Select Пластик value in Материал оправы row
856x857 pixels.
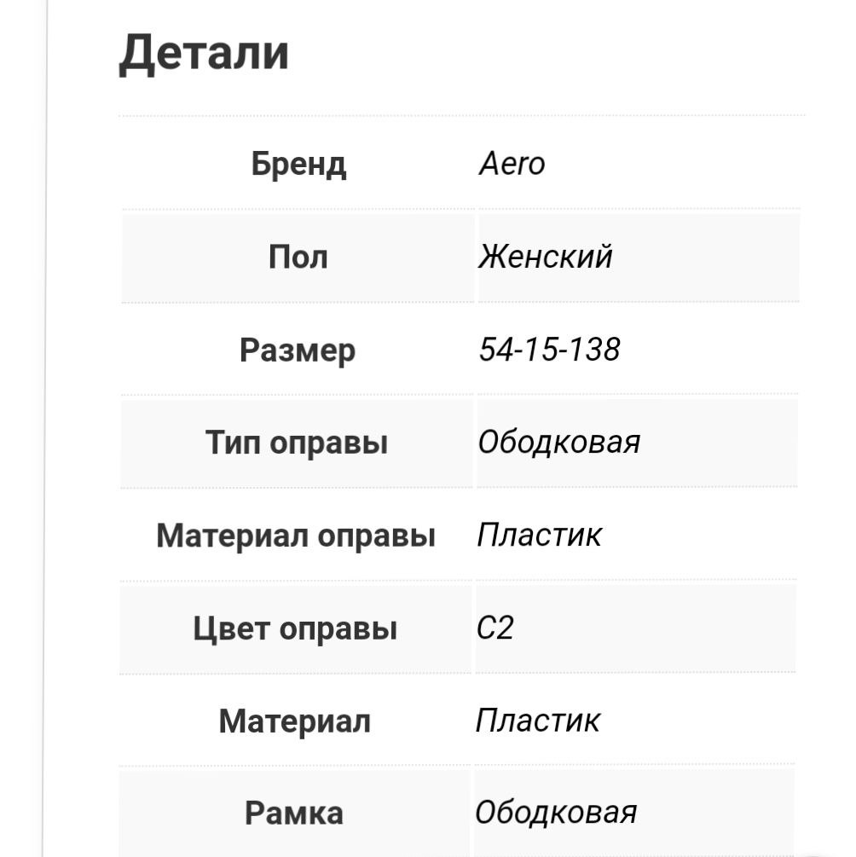click(539, 536)
